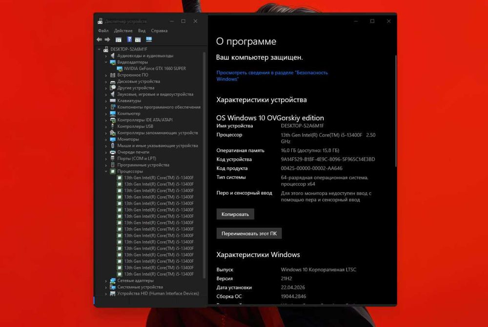This screenshot has height=327, width=488.
Task: Select Устройства HID (Human Interface Devices) label
Action: (158, 293)
